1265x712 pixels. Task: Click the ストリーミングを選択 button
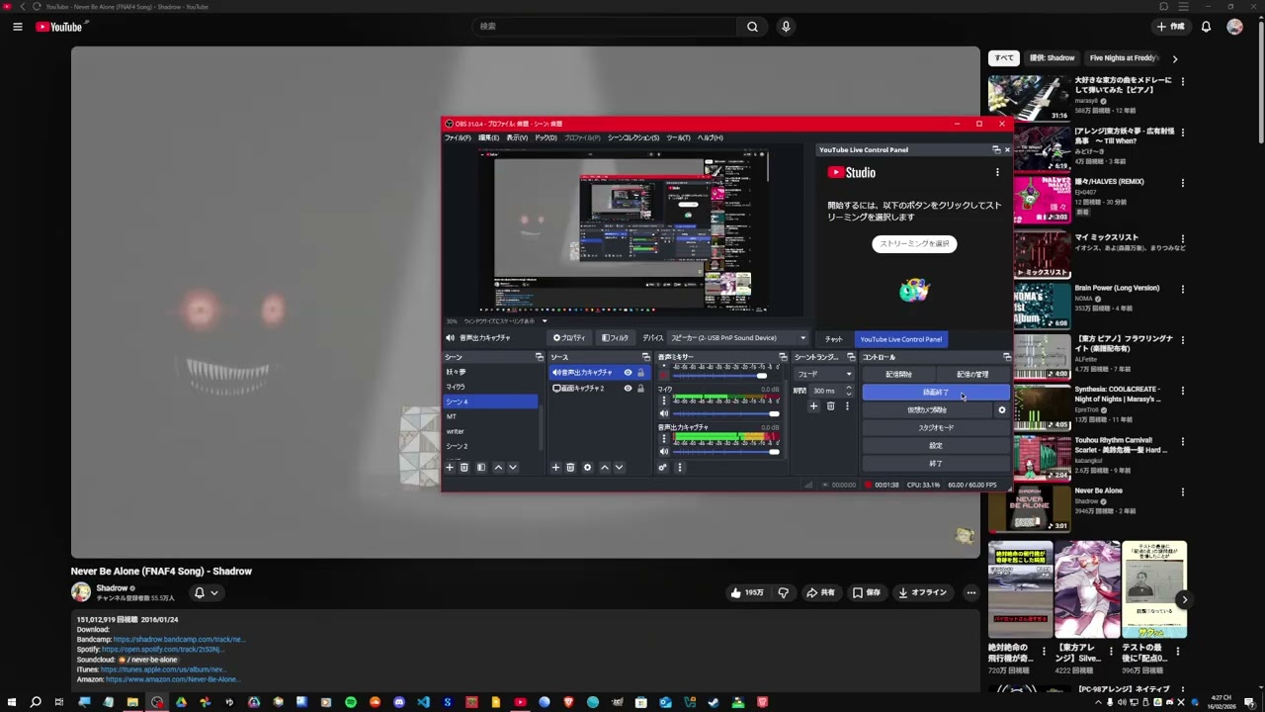pos(914,243)
